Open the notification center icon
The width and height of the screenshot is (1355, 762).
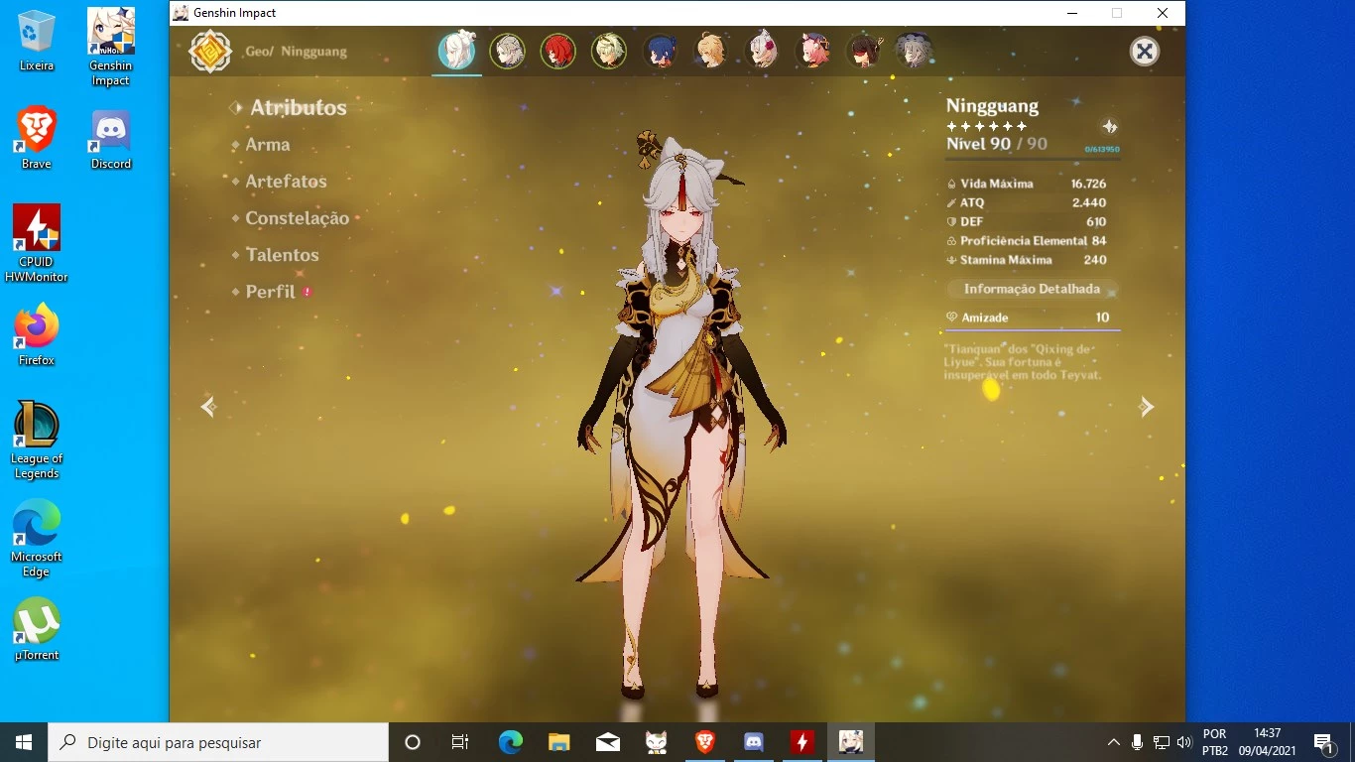click(1323, 742)
